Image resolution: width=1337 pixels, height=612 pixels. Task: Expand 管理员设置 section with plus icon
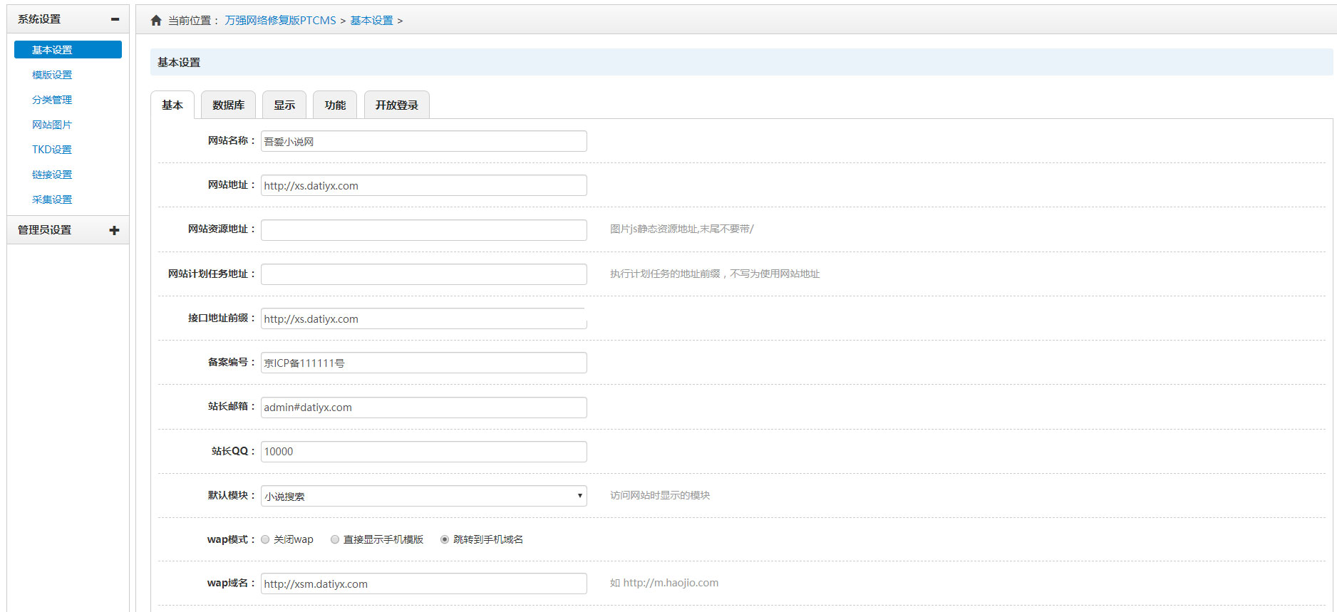tap(114, 230)
